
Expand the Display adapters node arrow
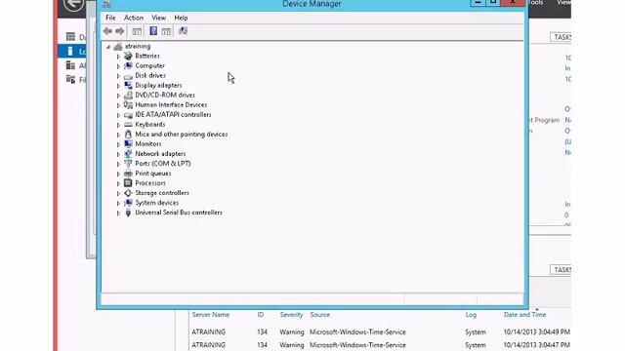(118, 86)
